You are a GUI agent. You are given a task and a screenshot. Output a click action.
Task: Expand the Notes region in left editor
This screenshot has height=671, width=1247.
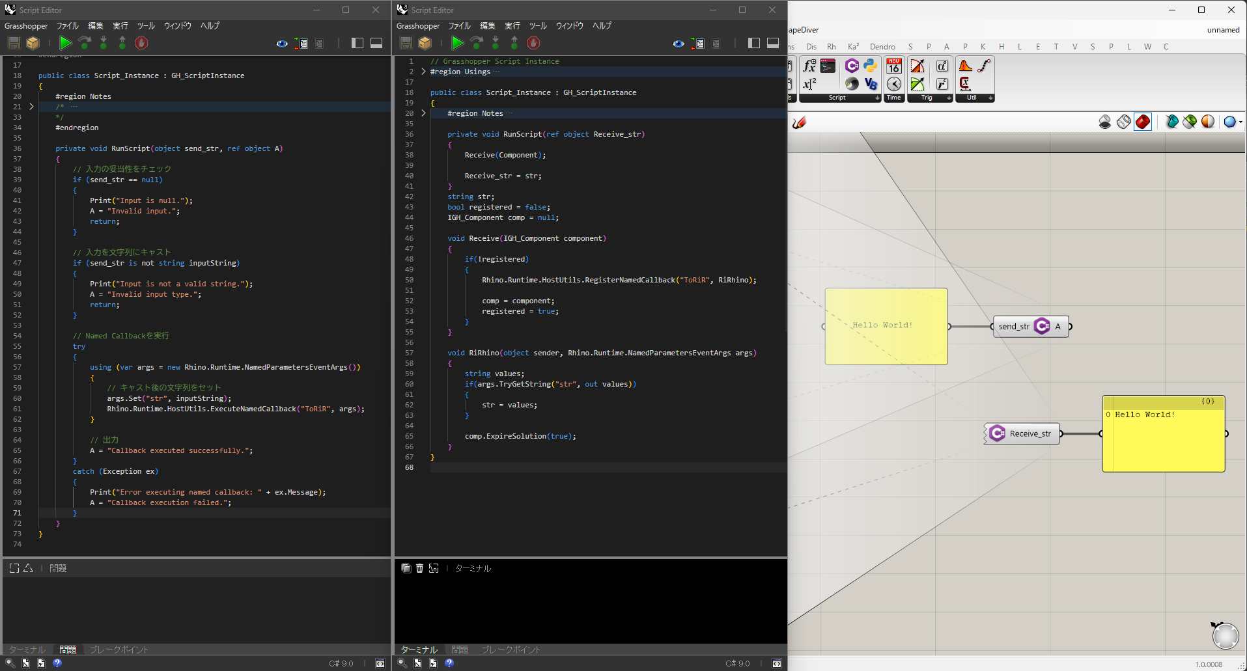[x=31, y=107]
